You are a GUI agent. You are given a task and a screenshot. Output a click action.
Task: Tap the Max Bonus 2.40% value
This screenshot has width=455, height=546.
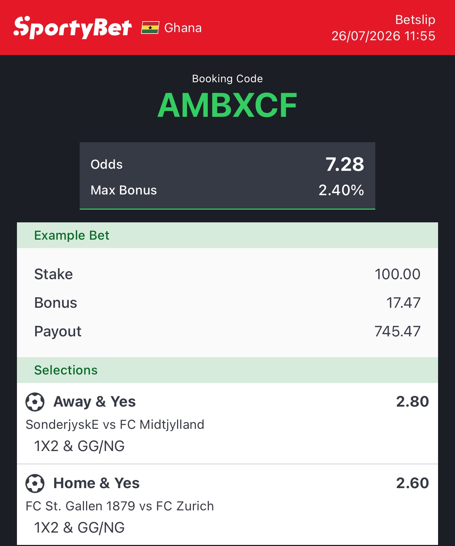(x=341, y=190)
